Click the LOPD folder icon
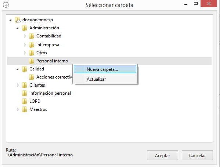This screenshot has width=220, height=167. click(24, 101)
